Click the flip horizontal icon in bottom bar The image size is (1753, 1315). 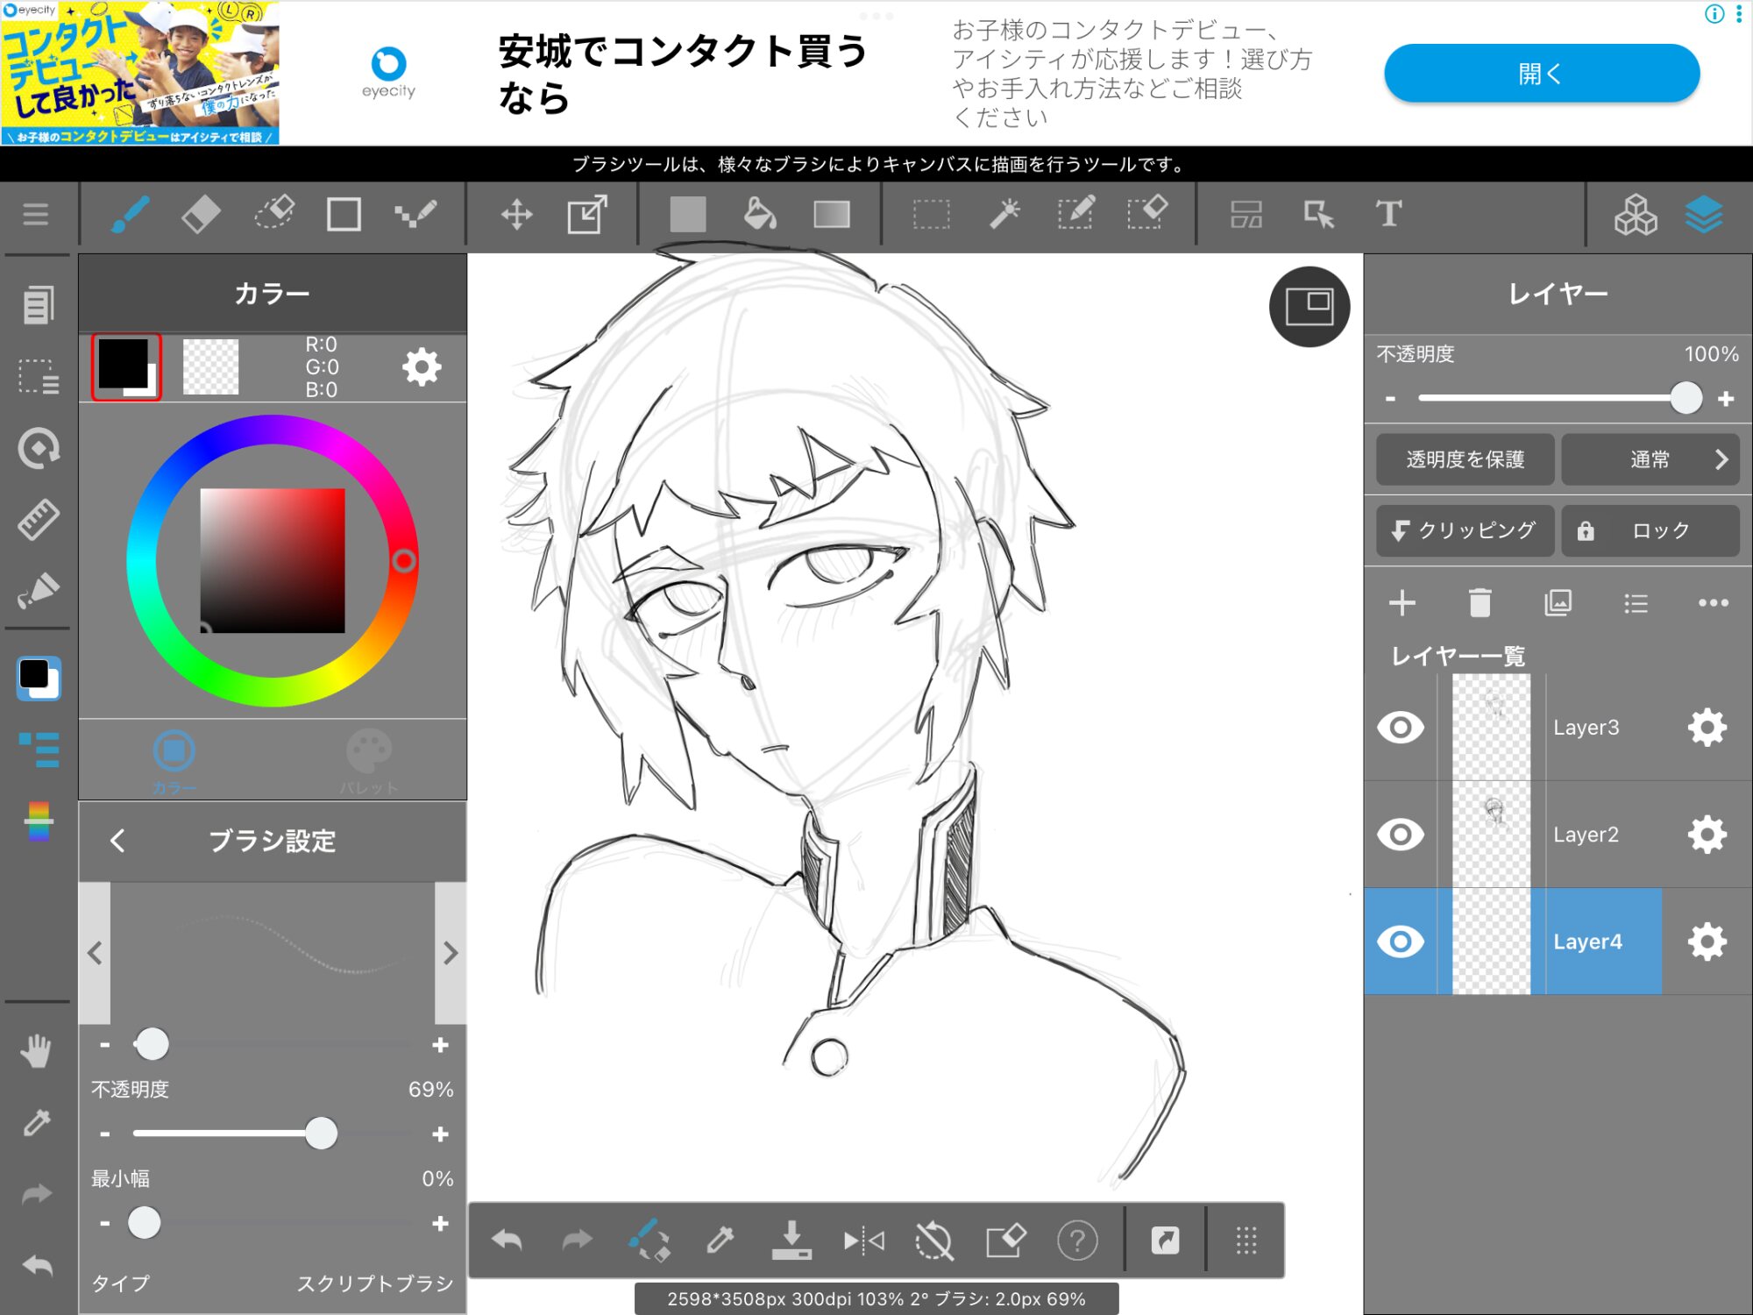click(863, 1240)
